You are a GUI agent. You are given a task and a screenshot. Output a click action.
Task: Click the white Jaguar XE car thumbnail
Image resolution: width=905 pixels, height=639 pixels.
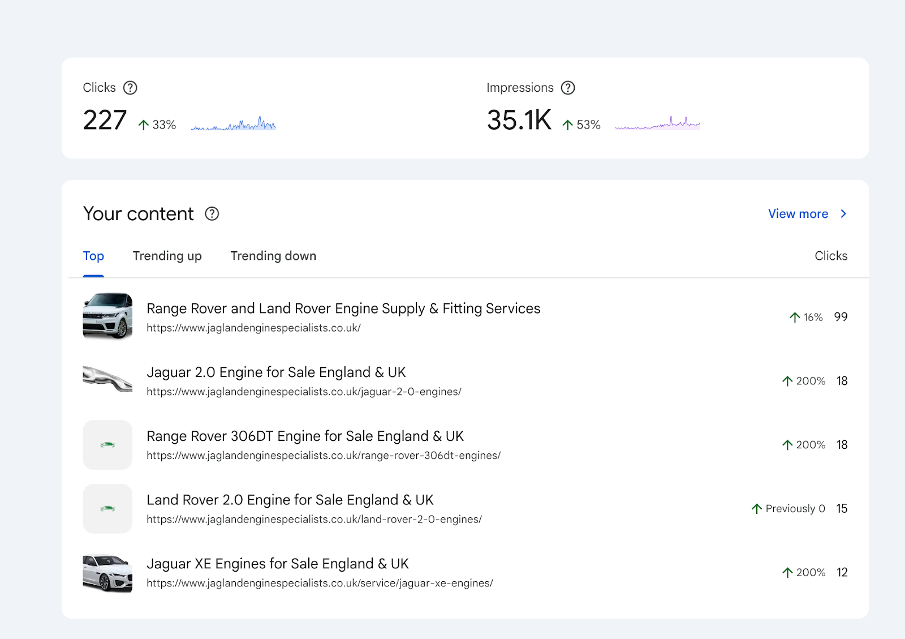107,573
